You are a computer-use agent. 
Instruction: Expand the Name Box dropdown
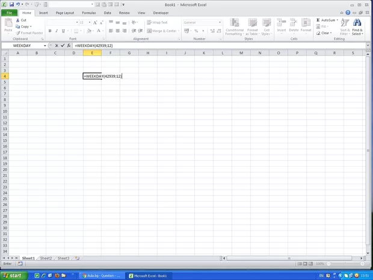click(45, 46)
